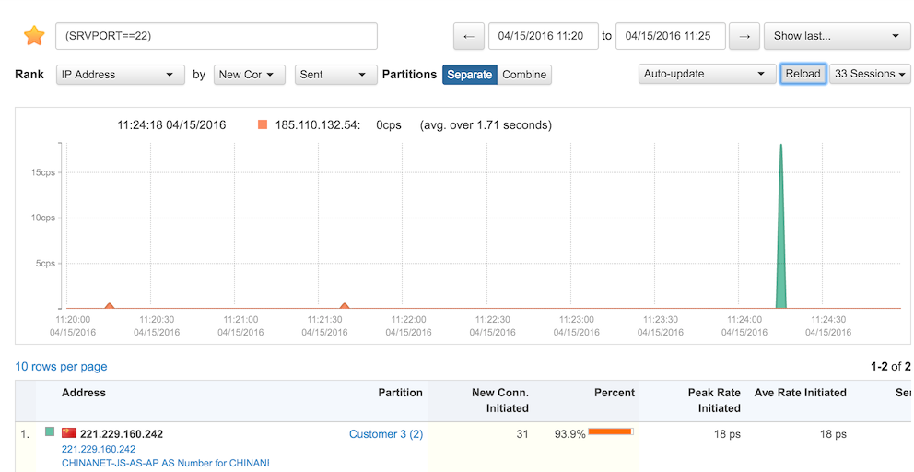Image resolution: width=914 pixels, height=472 pixels.
Task: Expand the Show last... dropdown
Action: click(837, 36)
